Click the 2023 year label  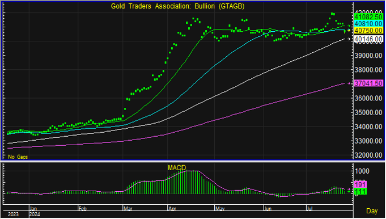(13, 214)
